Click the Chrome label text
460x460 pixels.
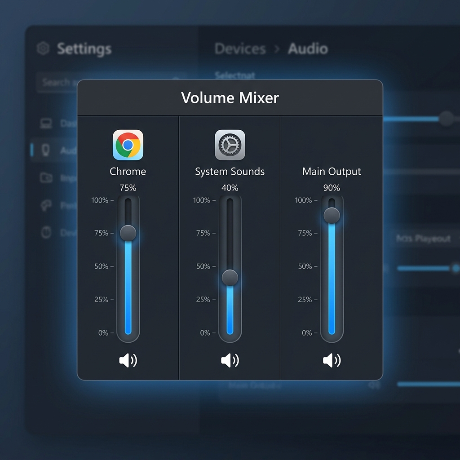click(x=128, y=171)
